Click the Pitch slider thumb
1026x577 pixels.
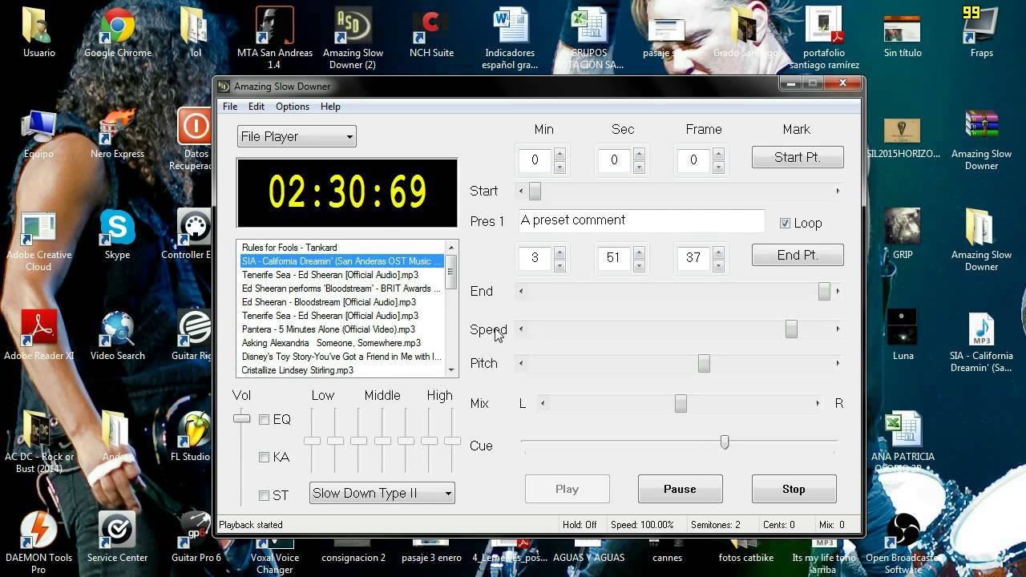point(704,363)
